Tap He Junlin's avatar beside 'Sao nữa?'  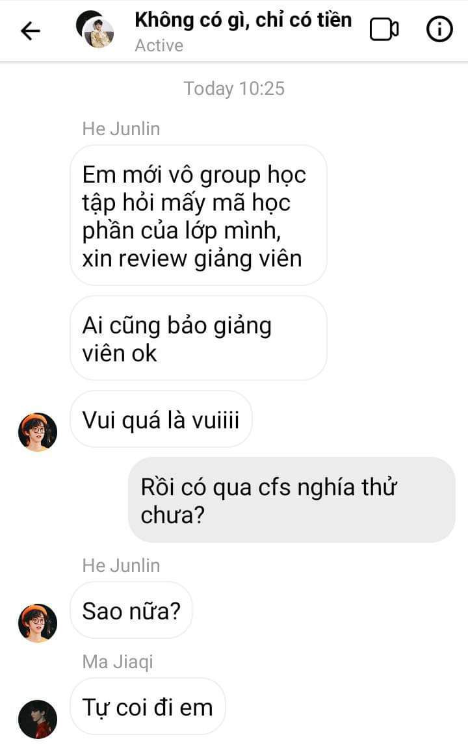pos(37,623)
